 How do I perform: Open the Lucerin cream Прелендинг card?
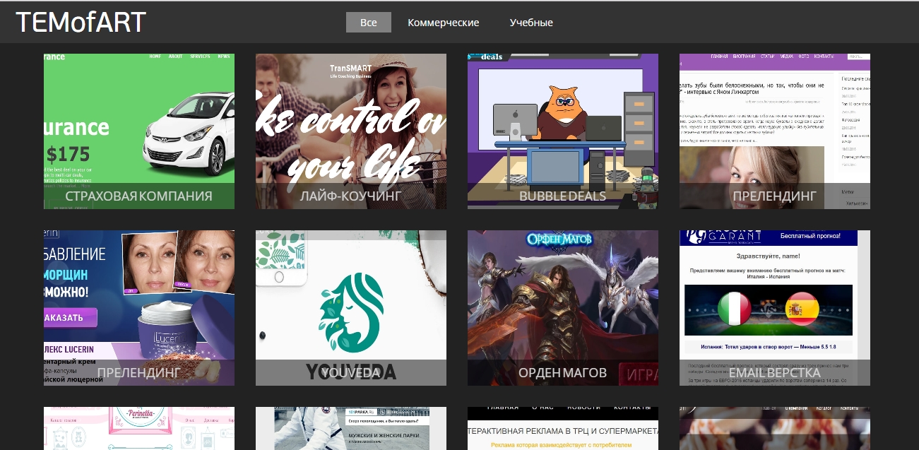click(x=139, y=308)
